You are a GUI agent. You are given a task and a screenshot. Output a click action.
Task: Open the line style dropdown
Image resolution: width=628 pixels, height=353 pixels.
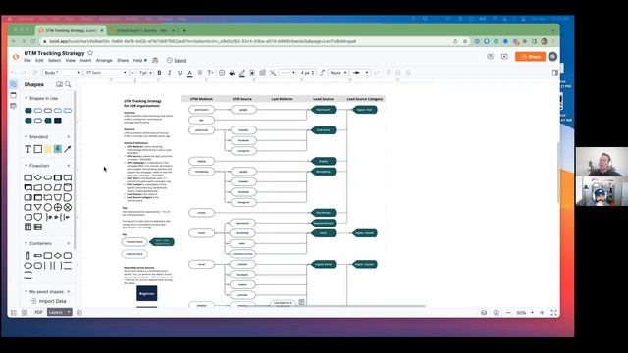pyautogui.click(x=288, y=73)
